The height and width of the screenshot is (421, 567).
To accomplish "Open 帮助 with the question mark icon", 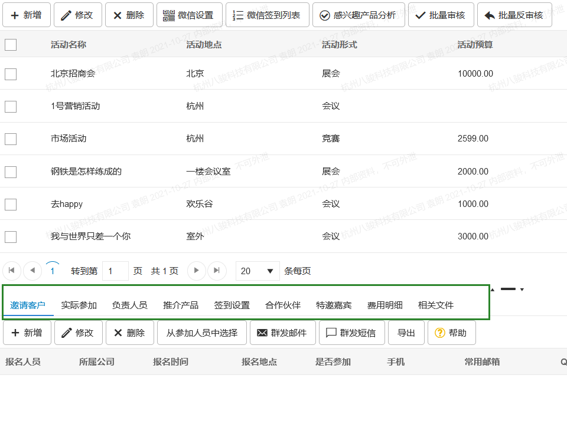I will pyautogui.click(x=451, y=333).
